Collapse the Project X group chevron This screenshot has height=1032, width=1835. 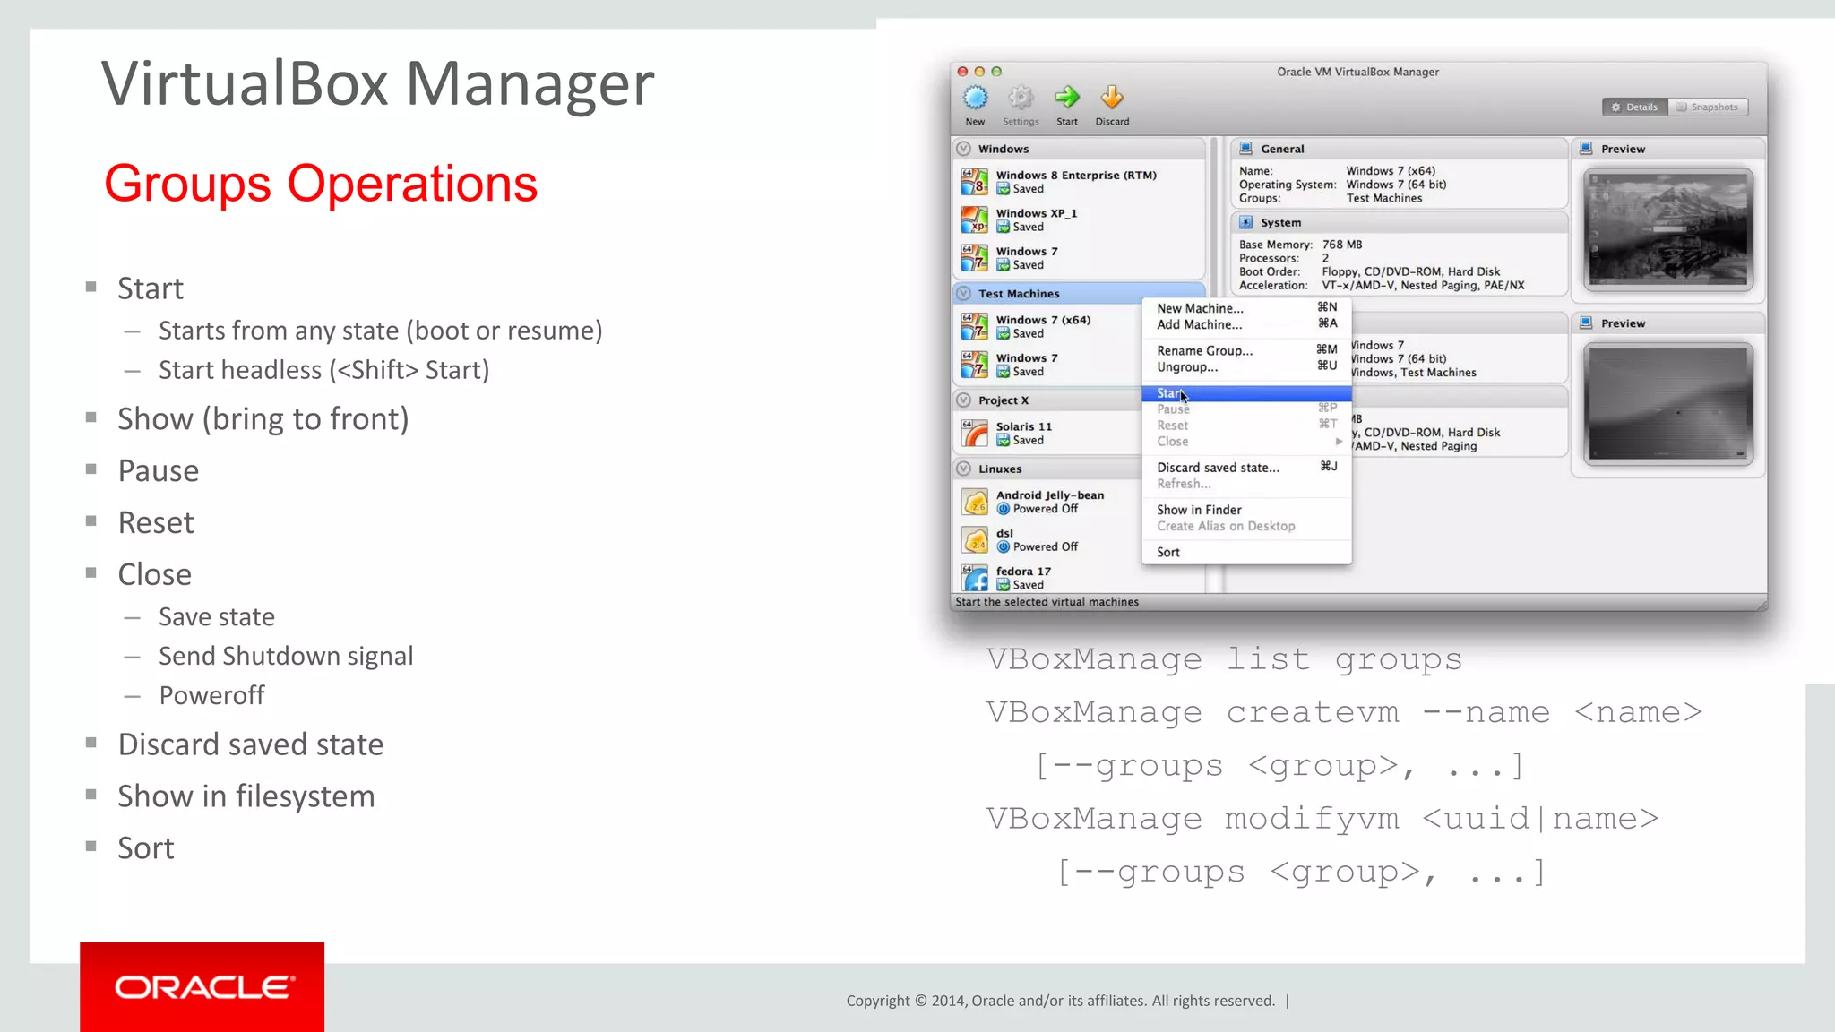coord(964,400)
